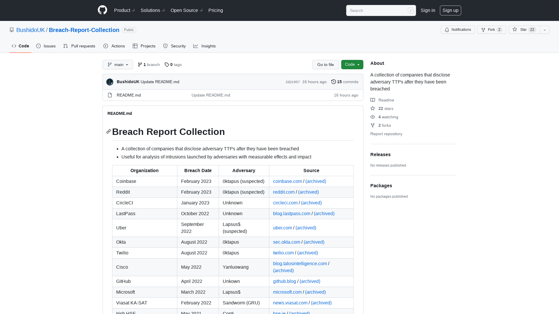Screen dimensions: 559x314
Task: Switch to the Issues tab
Action: tap(46, 46)
